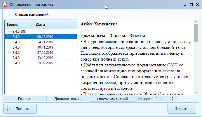Minimize the update window
Screen dimensions: 202x117
coord(185,5)
